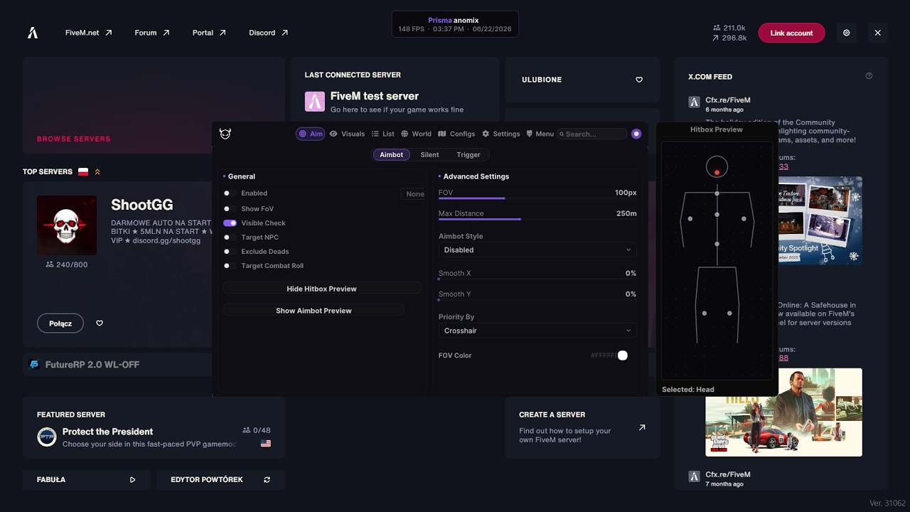Select the hitbox point on the right leg
Viewport: 910px width, 512px height.
pos(730,314)
